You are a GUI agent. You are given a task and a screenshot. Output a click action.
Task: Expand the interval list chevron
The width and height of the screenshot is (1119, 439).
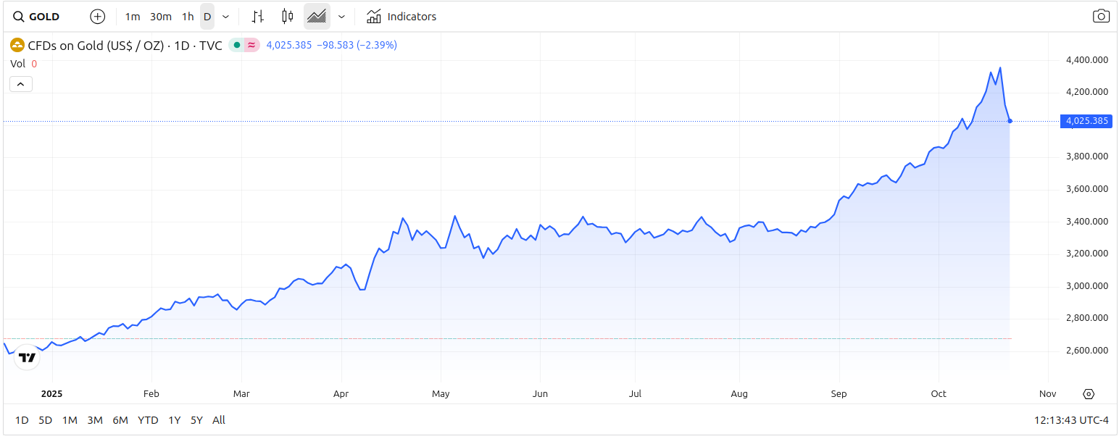coord(225,17)
